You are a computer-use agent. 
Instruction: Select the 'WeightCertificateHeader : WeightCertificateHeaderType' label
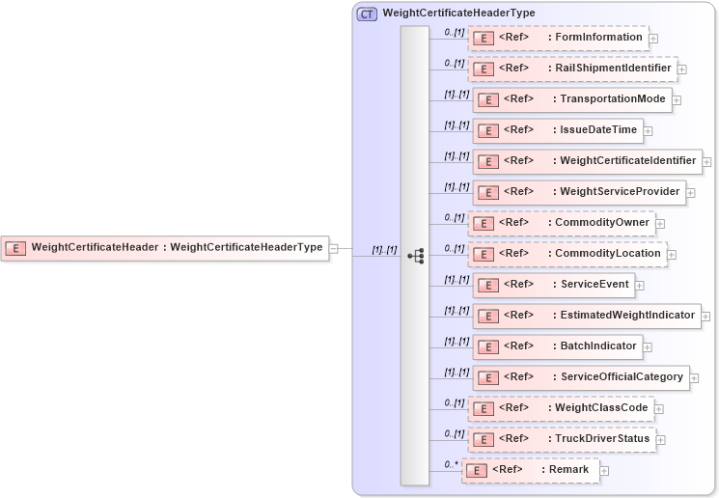[177, 247]
